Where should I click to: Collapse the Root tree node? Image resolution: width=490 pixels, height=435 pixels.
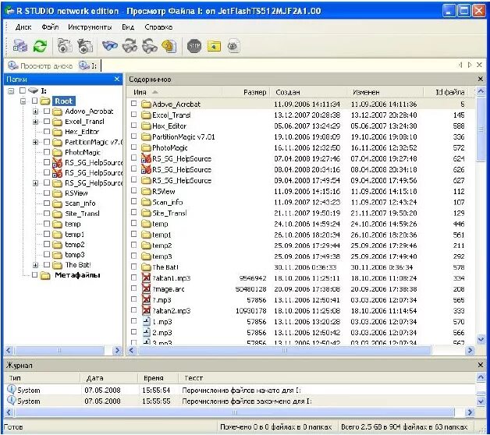click(23, 101)
